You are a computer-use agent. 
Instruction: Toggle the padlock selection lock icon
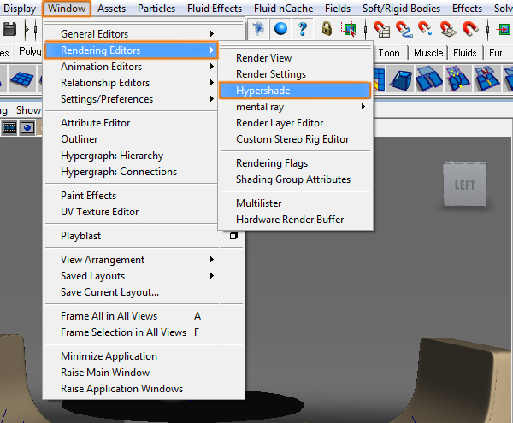(327, 29)
